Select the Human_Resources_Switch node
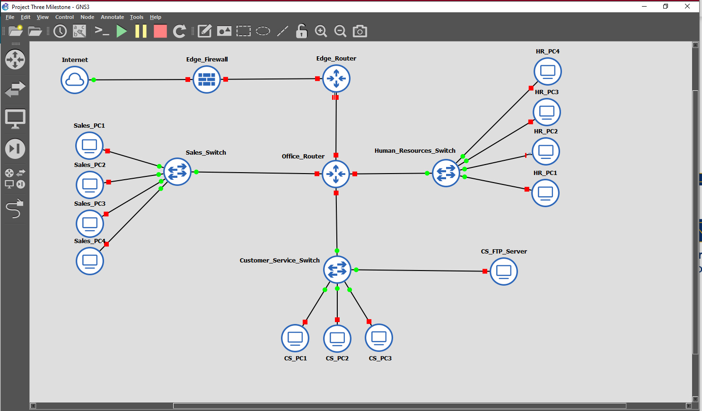The image size is (702, 411). point(446,173)
